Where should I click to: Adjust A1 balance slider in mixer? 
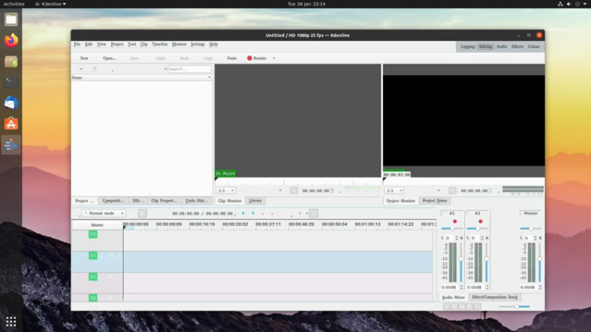(452, 229)
